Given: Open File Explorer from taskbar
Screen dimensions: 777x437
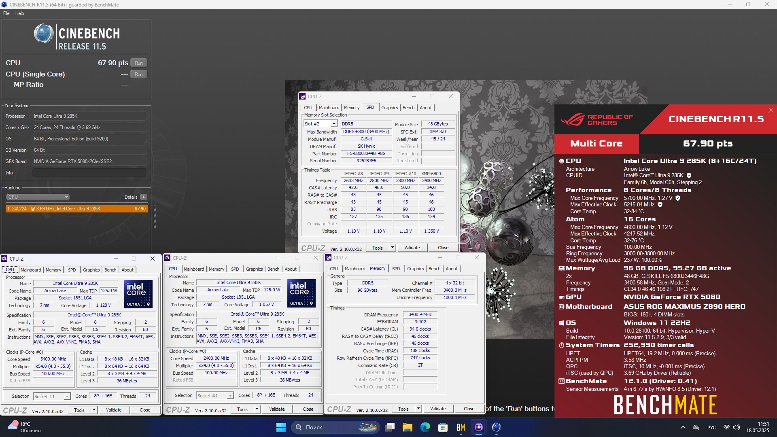Looking at the screenshot, I should click(x=408, y=427).
